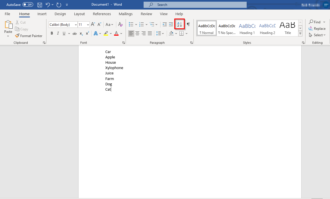The width and height of the screenshot is (330, 199).
Task: Open the File tab
Action: (7, 14)
